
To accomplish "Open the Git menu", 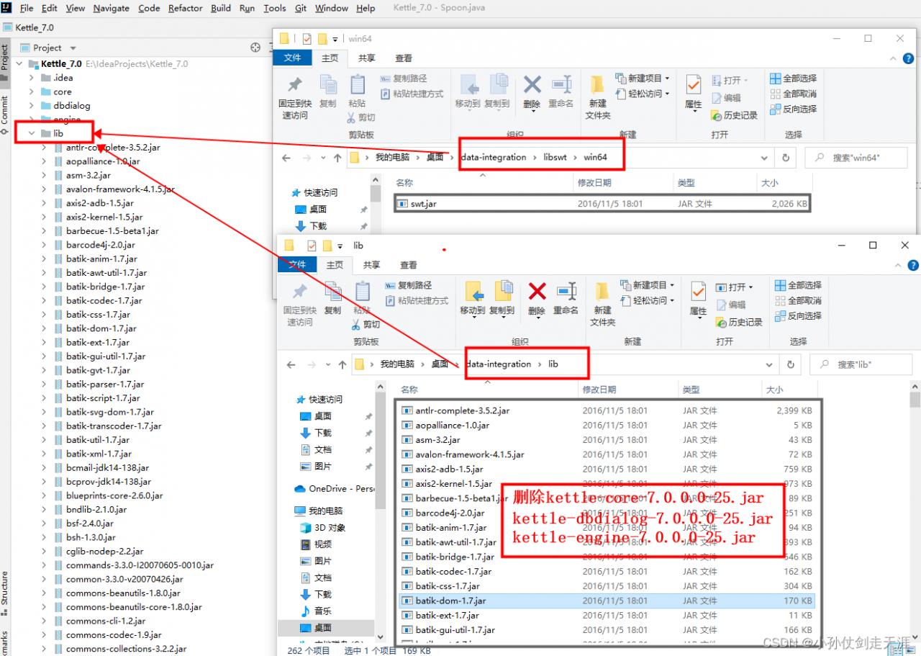I will tap(301, 8).
